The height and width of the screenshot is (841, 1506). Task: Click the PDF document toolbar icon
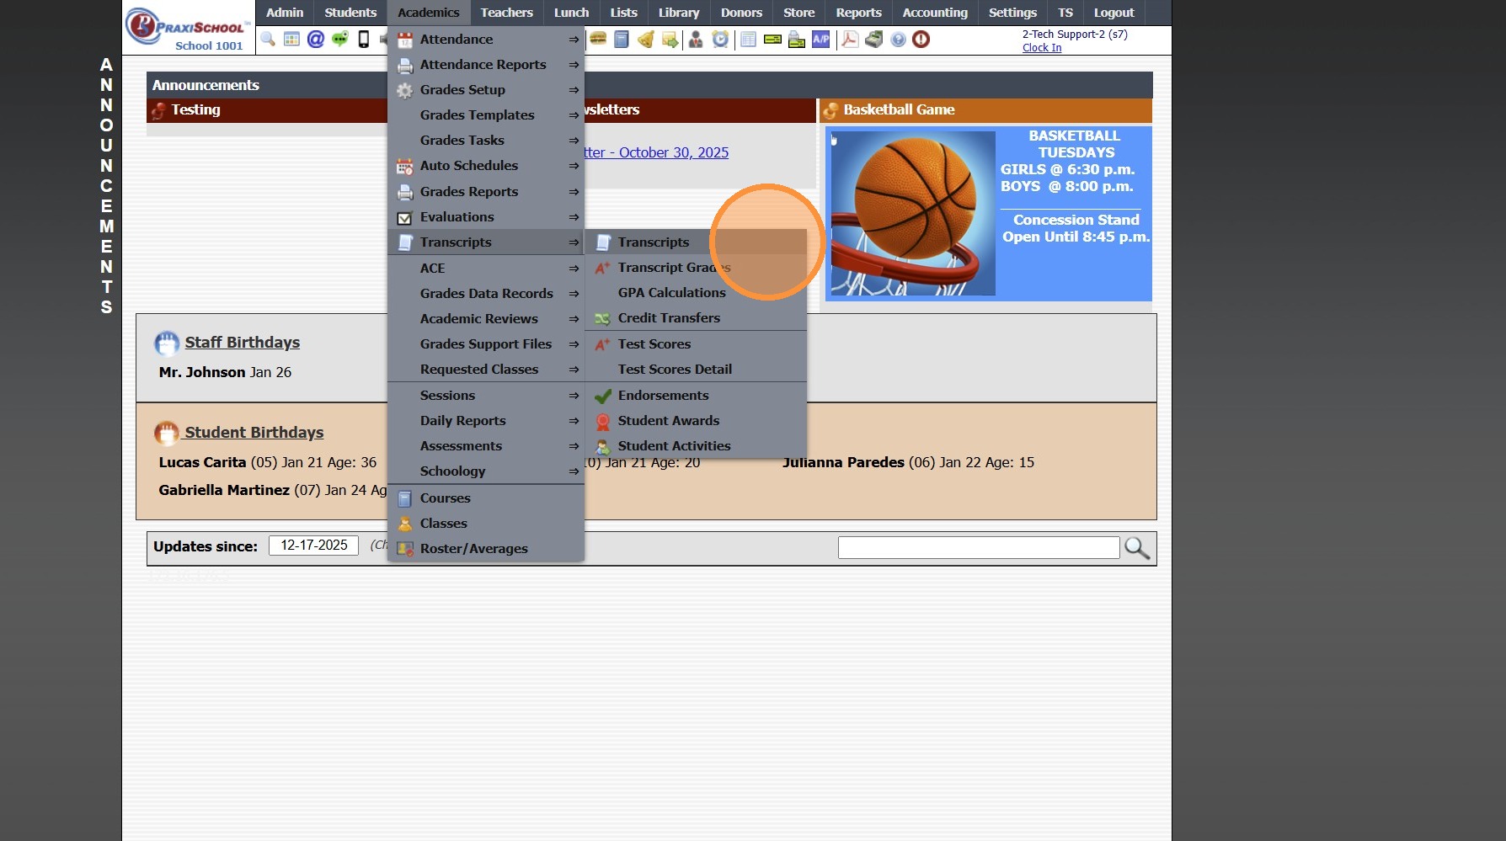click(850, 40)
